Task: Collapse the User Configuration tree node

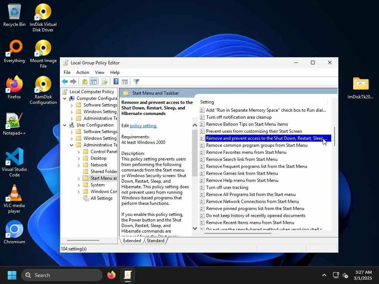Action: (64, 125)
